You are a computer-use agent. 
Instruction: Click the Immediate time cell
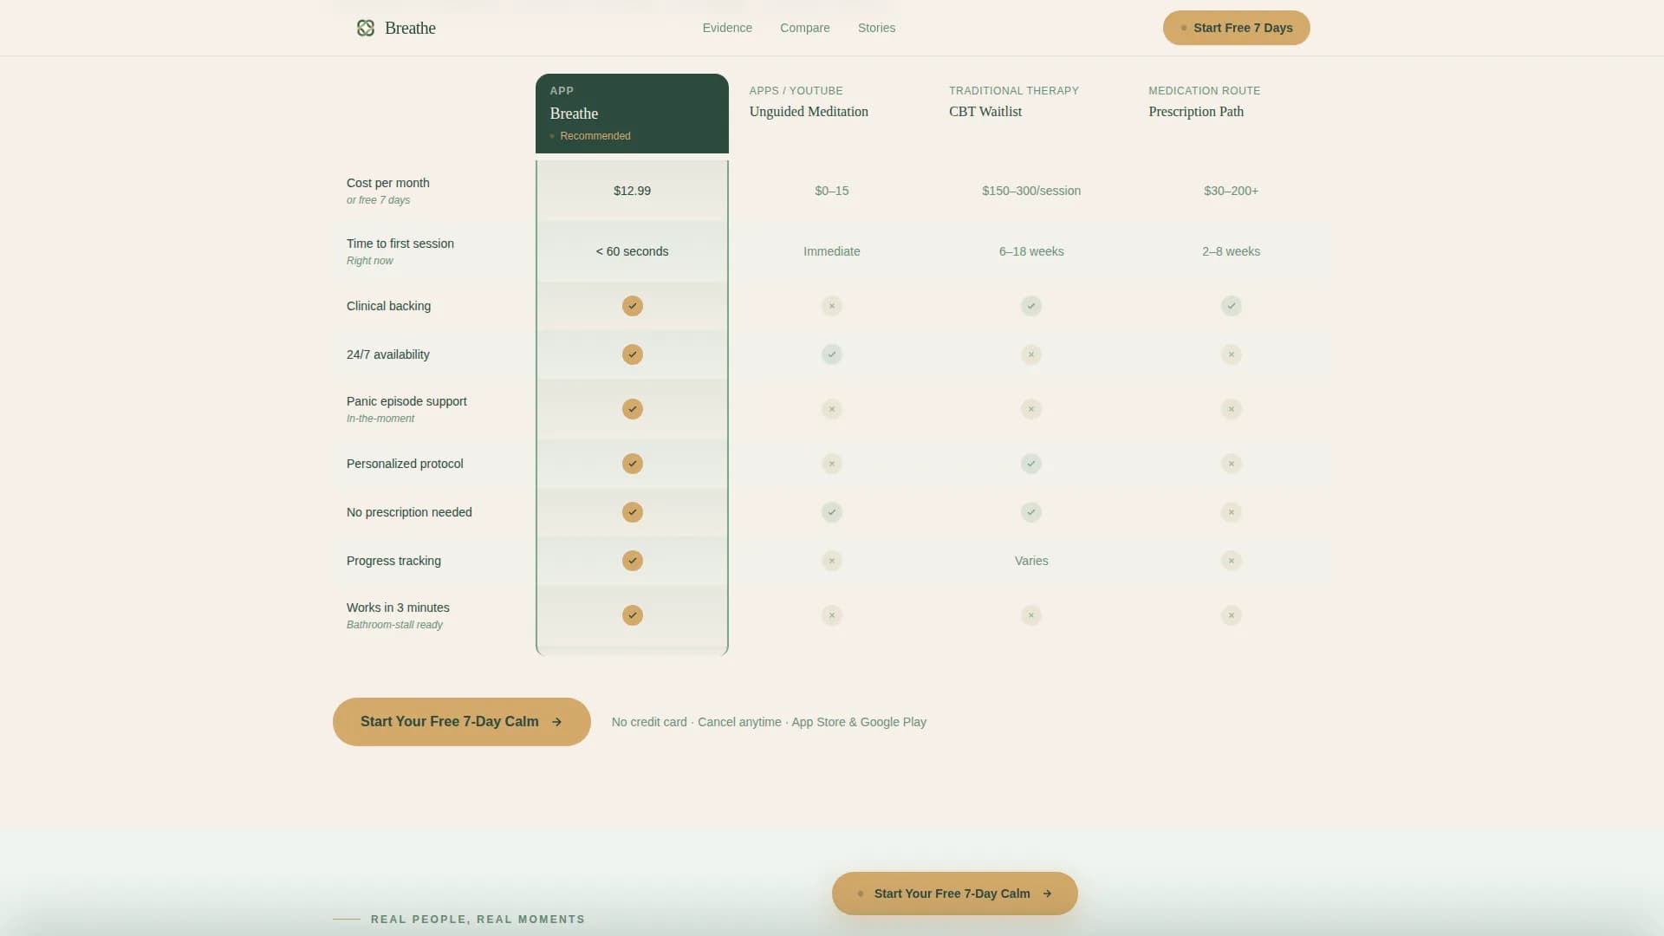point(831,251)
